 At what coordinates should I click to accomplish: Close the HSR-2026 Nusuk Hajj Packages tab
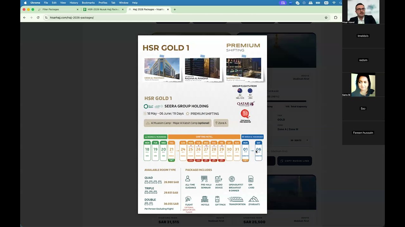click(x=123, y=9)
